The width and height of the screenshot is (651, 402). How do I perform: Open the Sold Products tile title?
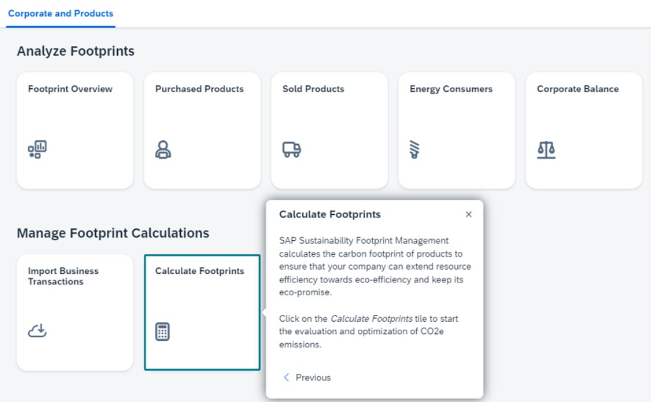(313, 89)
